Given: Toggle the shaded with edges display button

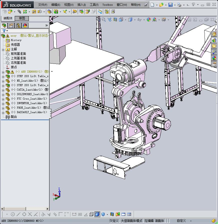Looking at the screenshot, I should pyautogui.click(x=97, y=214).
